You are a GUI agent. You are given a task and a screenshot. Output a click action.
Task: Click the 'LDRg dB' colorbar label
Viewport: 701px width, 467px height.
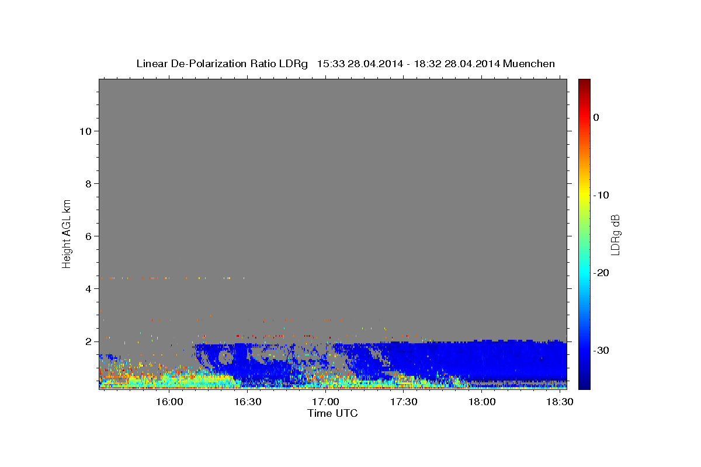tap(615, 234)
